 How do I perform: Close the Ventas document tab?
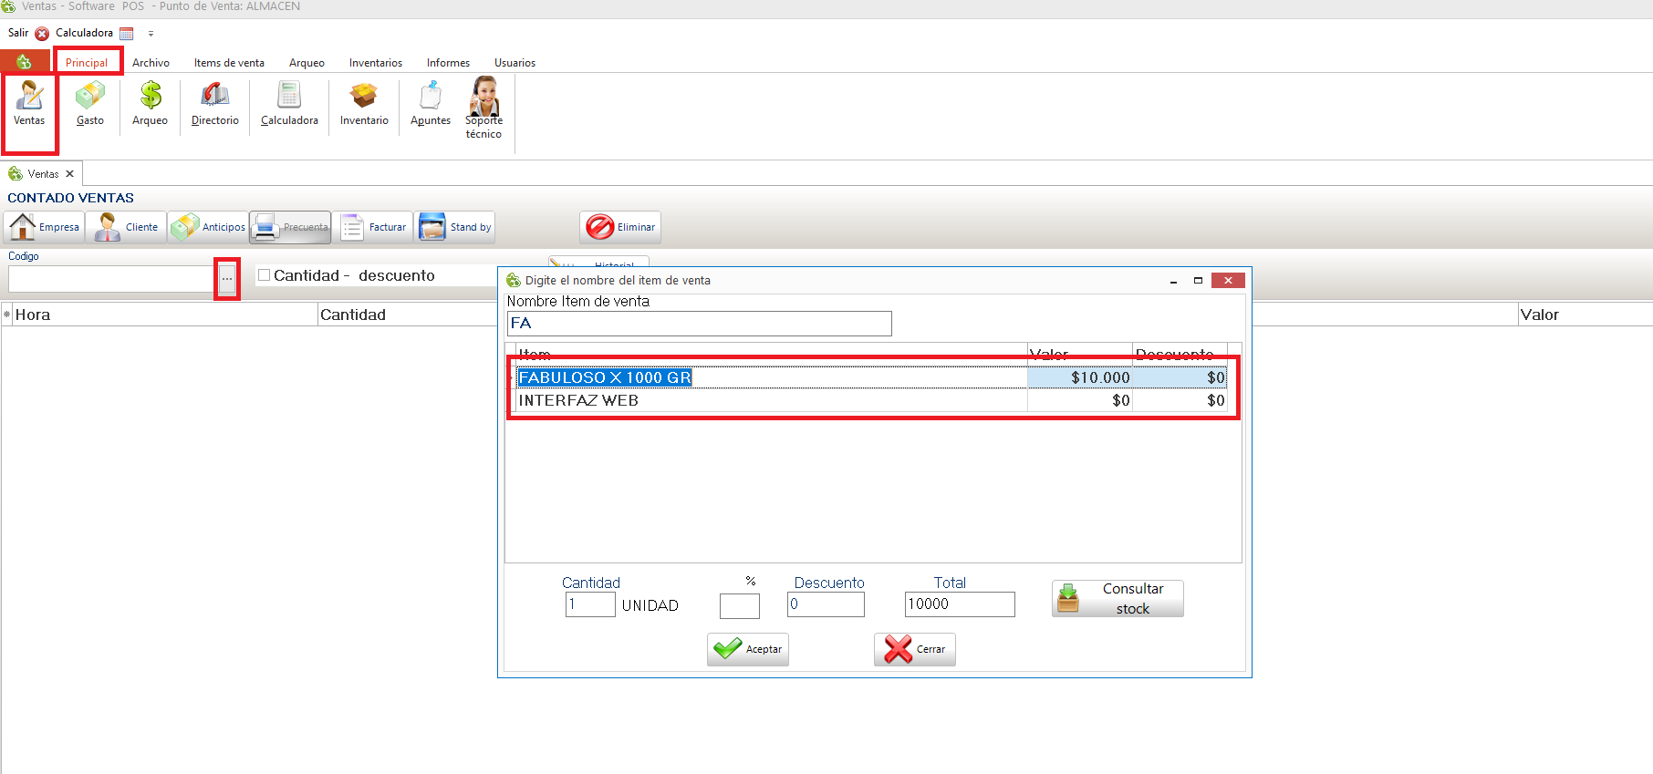69,174
